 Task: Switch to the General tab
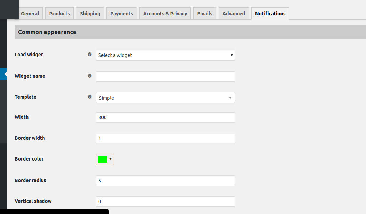30,14
